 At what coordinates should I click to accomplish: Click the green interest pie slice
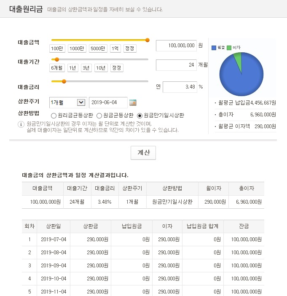[239, 59]
